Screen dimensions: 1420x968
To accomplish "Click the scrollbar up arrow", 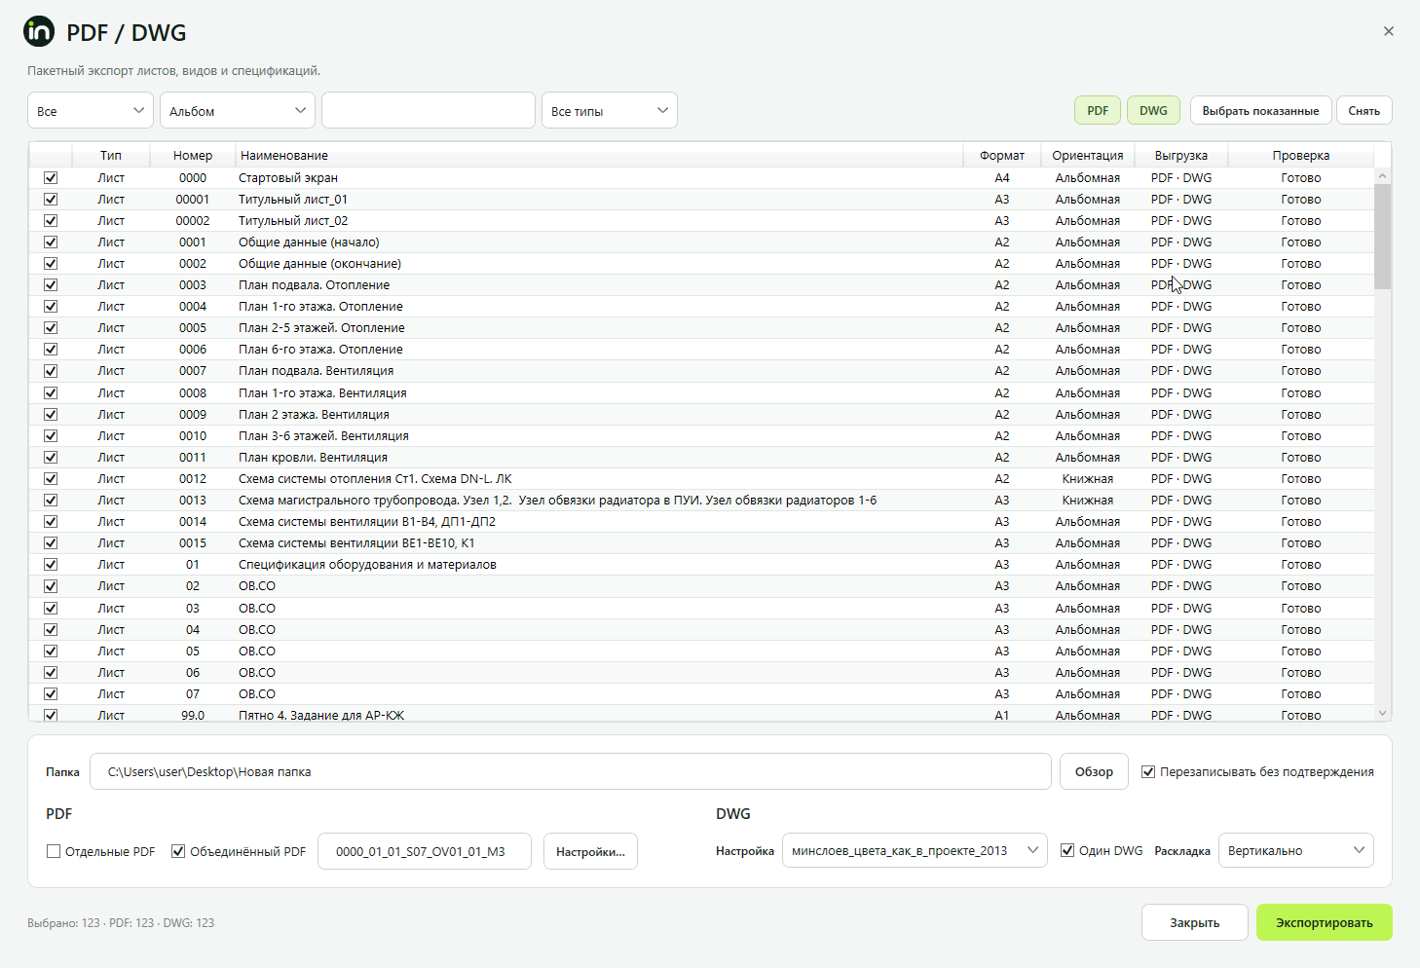I will tap(1382, 175).
